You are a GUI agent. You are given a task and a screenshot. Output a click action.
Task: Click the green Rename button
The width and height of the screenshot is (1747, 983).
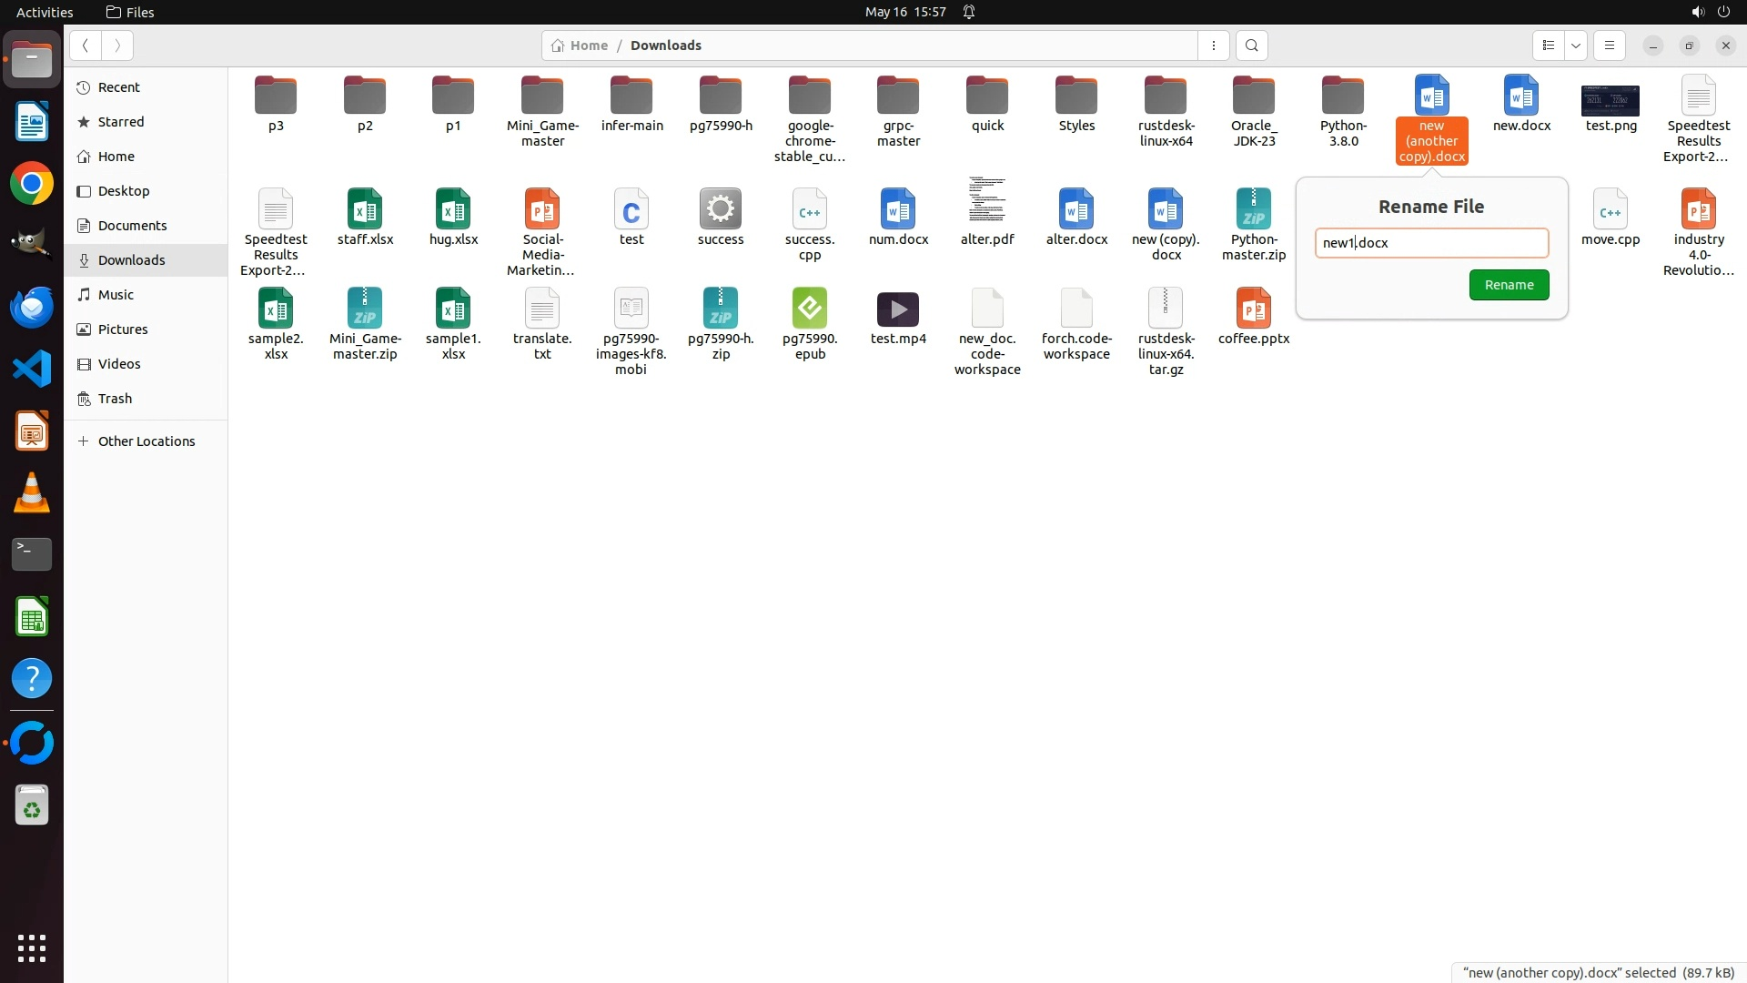pos(1509,285)
